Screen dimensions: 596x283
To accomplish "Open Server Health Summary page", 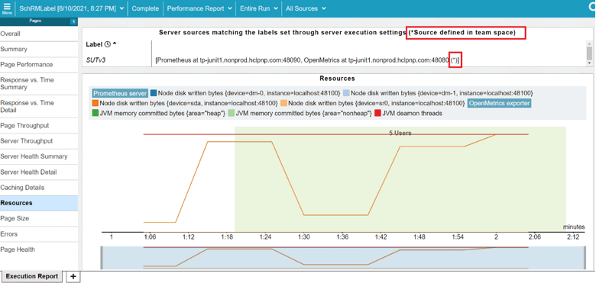I will click(39, 156).
